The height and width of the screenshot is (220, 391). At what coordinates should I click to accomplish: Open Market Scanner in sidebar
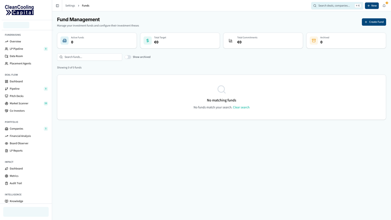pyautogui.click(x=19, y=103)
